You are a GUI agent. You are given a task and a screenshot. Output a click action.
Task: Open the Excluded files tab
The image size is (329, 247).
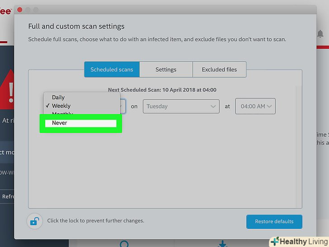219,70
